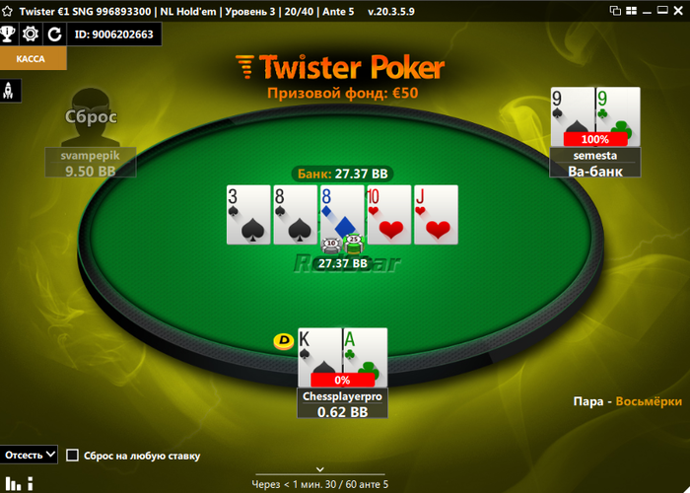The image size is (690, 493).
Task: Click the Jack of hearts board card
Action: pos(436,214)
